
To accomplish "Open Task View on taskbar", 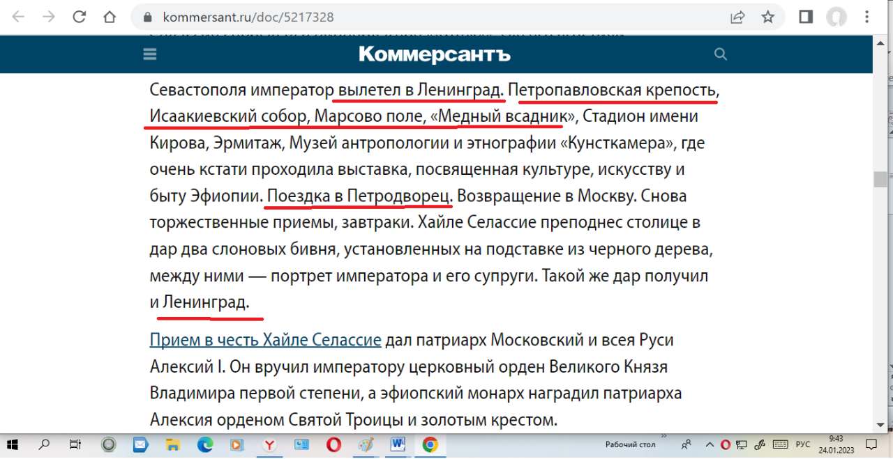I will point(75,444).
